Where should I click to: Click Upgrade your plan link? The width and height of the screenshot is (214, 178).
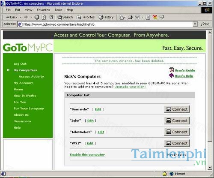tap(130, 87)
